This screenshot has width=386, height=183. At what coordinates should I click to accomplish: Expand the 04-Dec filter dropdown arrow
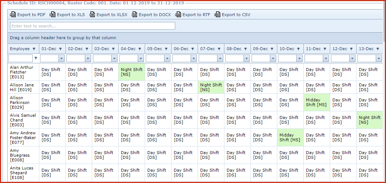[141, 59]
